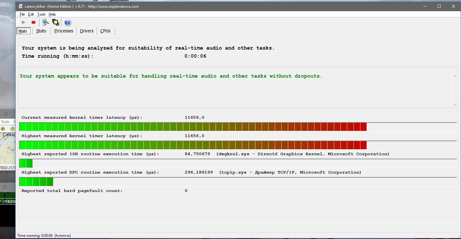461x239 pixels.
Task: Open the Tools menu in LatencyMon
Action: [x=41, y=14]
